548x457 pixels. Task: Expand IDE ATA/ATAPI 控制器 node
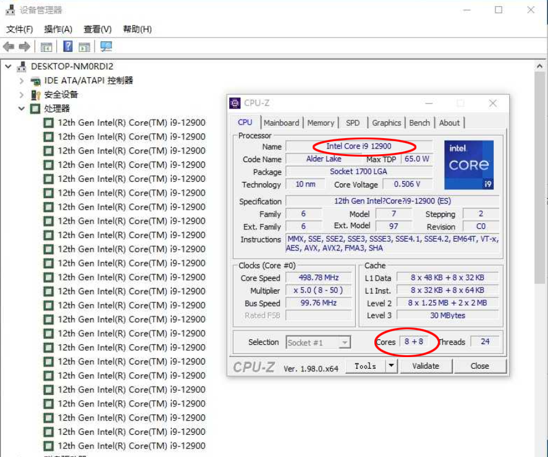pyautogui.click(x=22, y=81)
